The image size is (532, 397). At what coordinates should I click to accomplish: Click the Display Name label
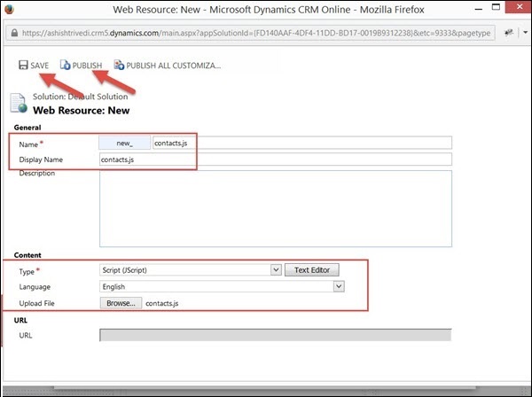(x=41, y=160)
